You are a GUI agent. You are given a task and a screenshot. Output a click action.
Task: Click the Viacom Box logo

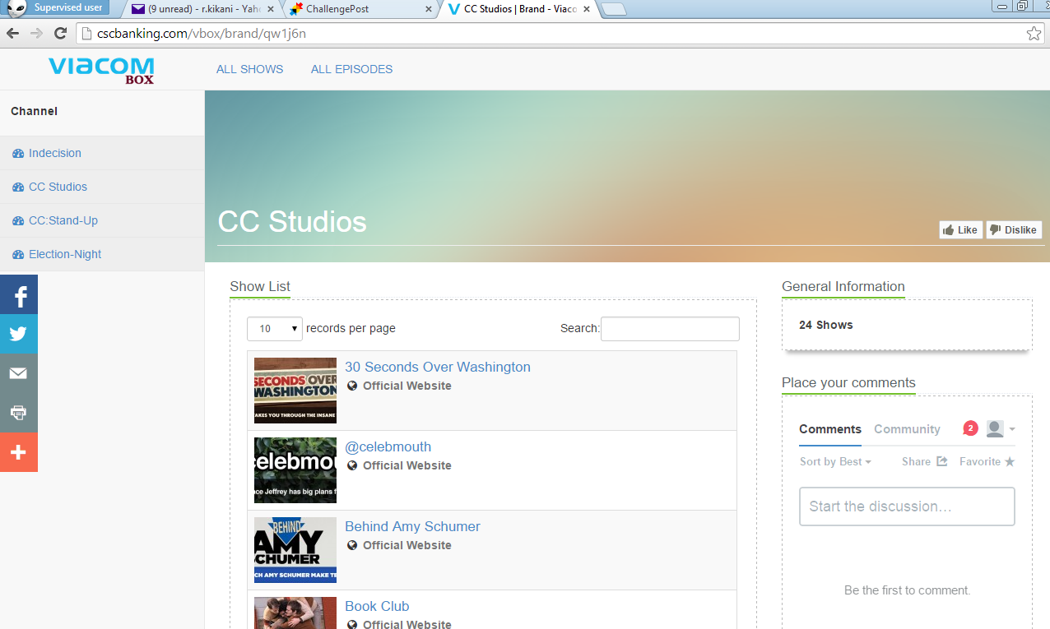pos(101,70)
